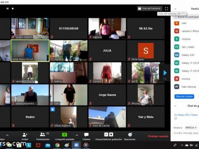Viewport: 199px width, 149px height.
Task: Click the Zoom icon in the taskbar
Action: pos(76,145)
